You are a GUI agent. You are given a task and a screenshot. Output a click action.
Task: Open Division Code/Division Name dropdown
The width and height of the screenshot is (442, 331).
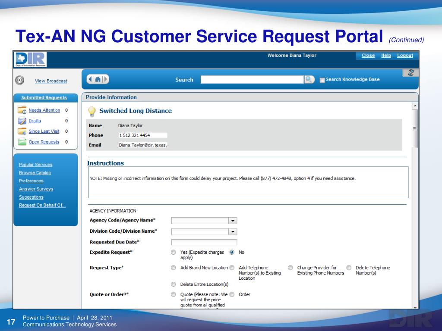click(233, 231)
